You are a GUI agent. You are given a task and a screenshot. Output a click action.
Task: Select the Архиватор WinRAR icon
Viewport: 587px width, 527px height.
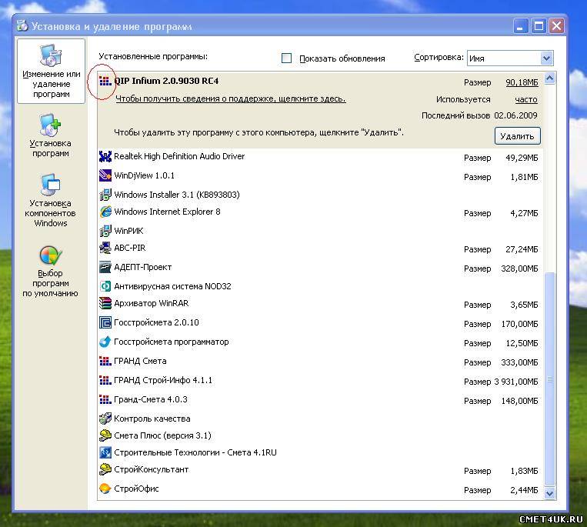point(105,304)
